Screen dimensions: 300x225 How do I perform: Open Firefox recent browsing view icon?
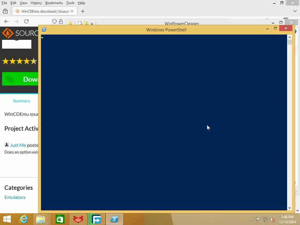[5, 11]
